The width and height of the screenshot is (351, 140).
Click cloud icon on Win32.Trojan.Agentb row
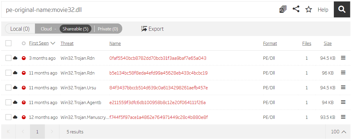(15, 102)
